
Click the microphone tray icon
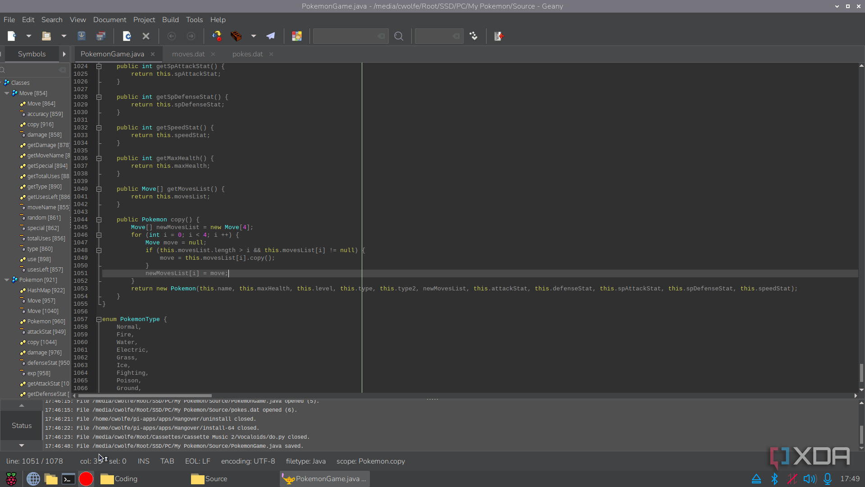pos(828,479)
